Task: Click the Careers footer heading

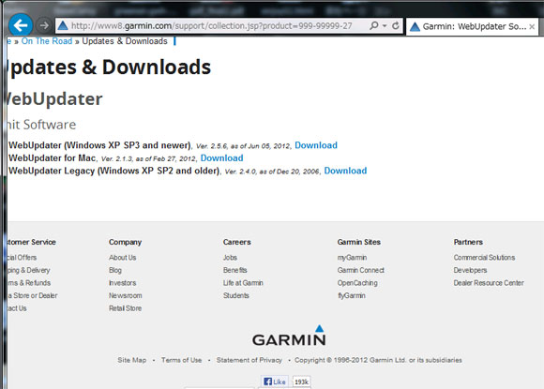Action: tap(237, 242)
